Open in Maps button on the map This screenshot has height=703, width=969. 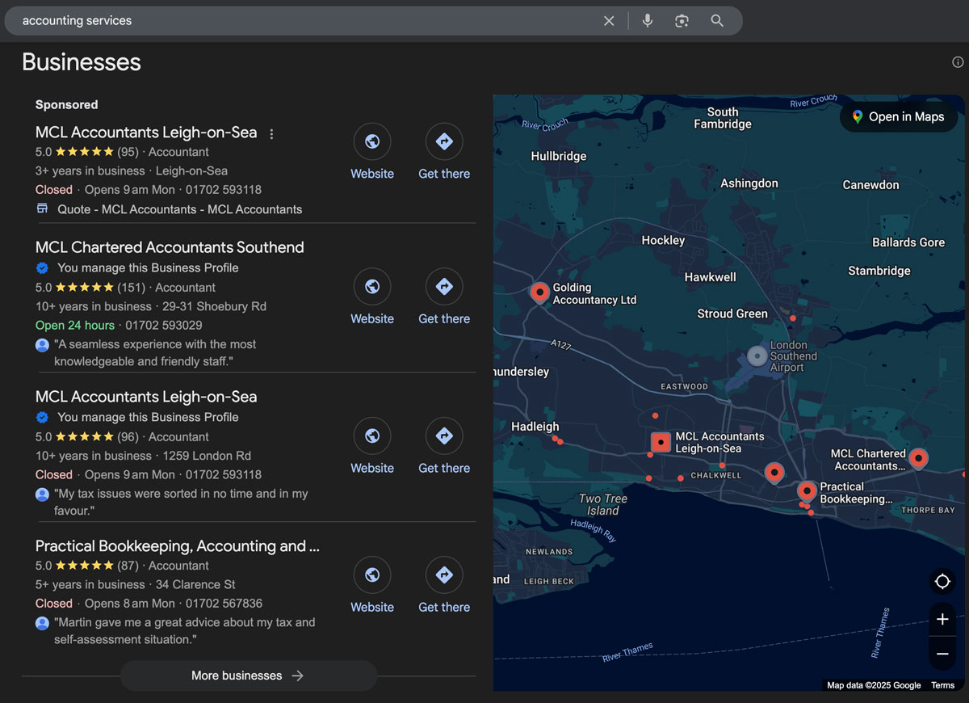[x=899, y=117]
